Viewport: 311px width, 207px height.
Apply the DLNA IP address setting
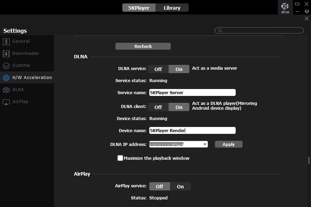228,144
